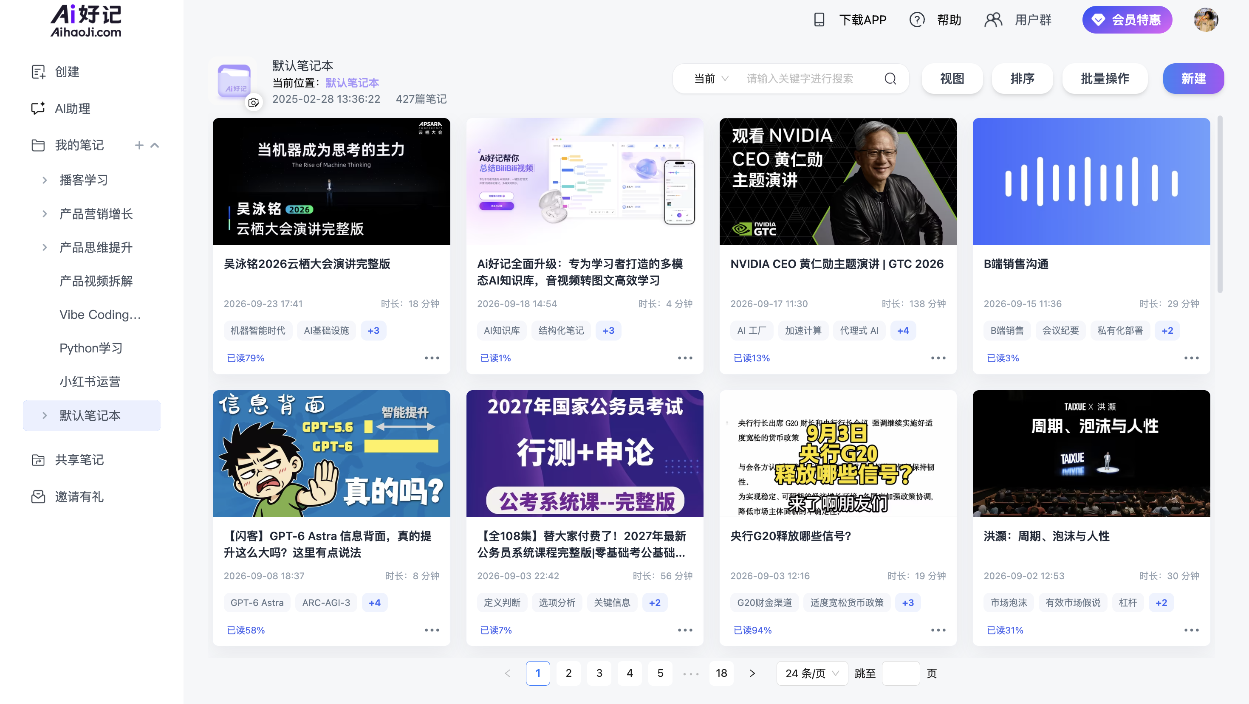Open the 吴泳铭 云栖大会 note thumbnail
The height and width of the screenshot is (704, 1249).
[x=331, y=181]
